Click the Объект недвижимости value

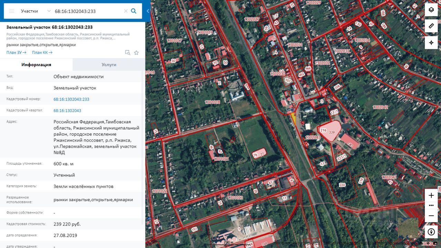[x=79, y=76]
